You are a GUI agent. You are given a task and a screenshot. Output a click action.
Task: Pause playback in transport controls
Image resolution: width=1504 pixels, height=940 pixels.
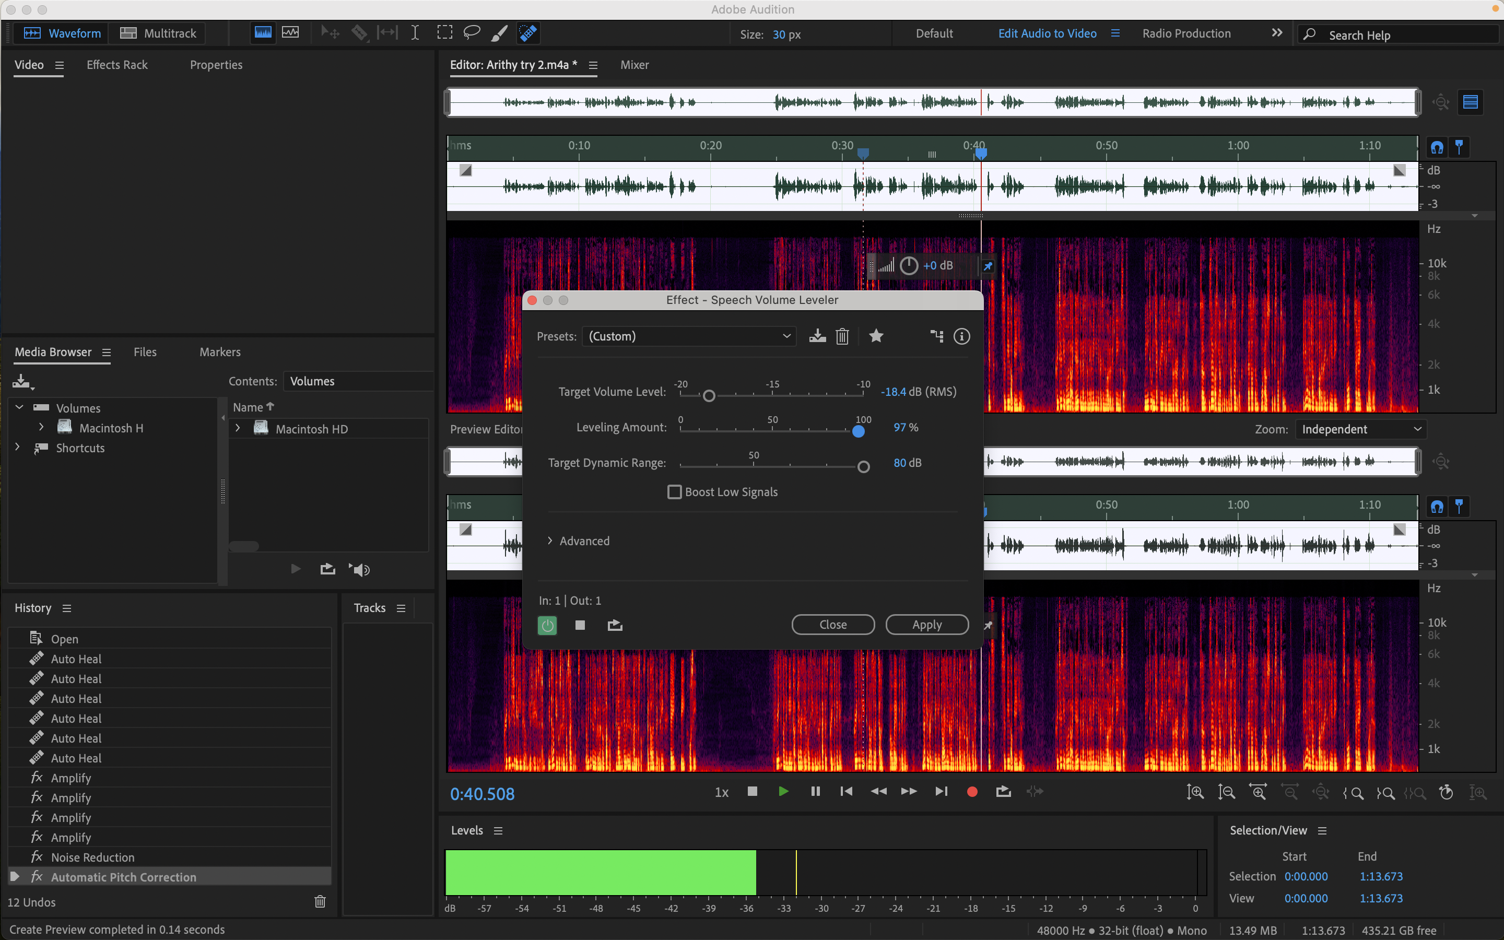tap(815, 791)
